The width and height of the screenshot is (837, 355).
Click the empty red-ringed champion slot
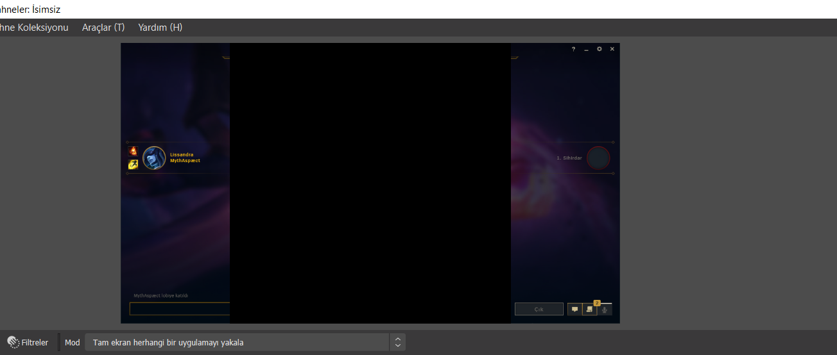(x=598, y=158)
